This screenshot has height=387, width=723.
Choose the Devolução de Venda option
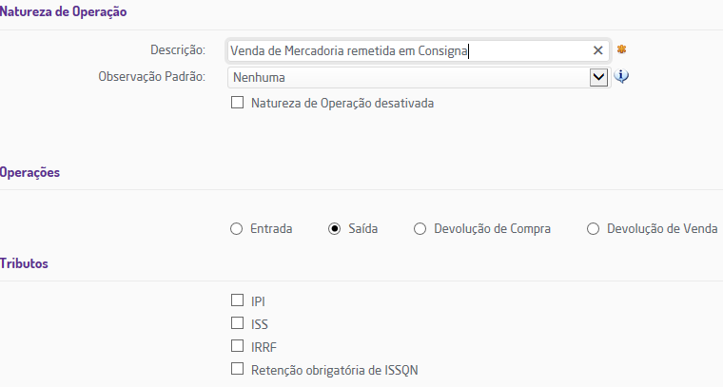coord(594,228)
